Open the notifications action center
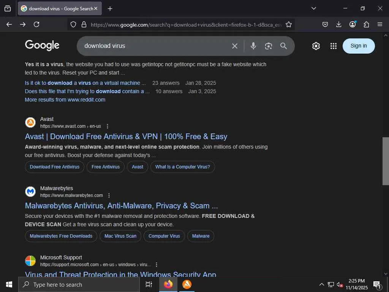 (x=377, y=285)
